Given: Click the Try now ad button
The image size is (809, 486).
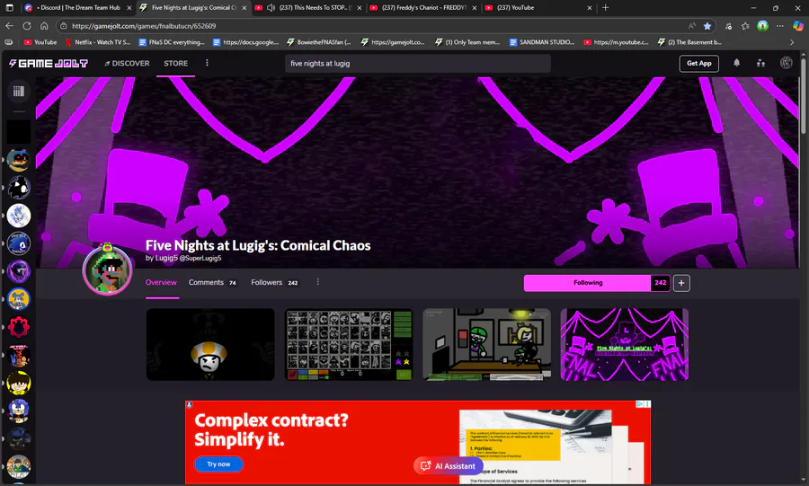Looking at the screenshot, I should (x=218, y=464).
